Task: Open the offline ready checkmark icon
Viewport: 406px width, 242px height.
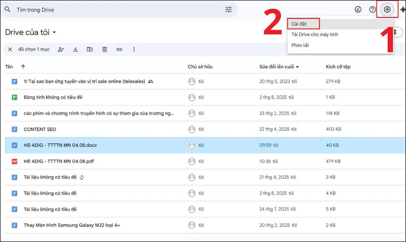Action: [358, 10]
